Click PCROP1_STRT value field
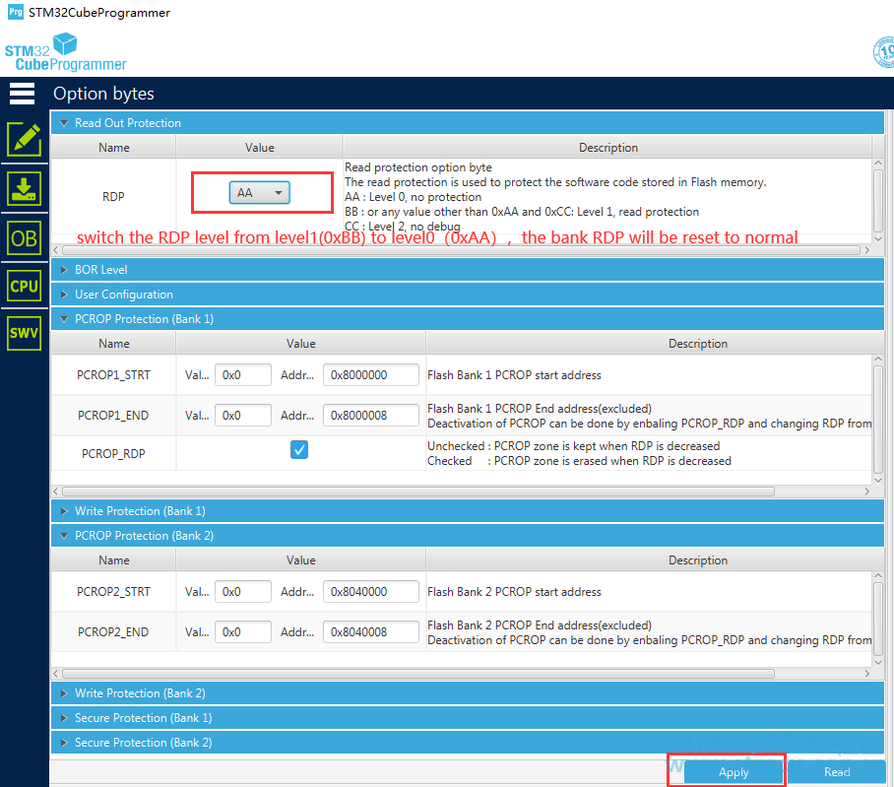This screenshot has height=787, width=894. tap(243, 374)
